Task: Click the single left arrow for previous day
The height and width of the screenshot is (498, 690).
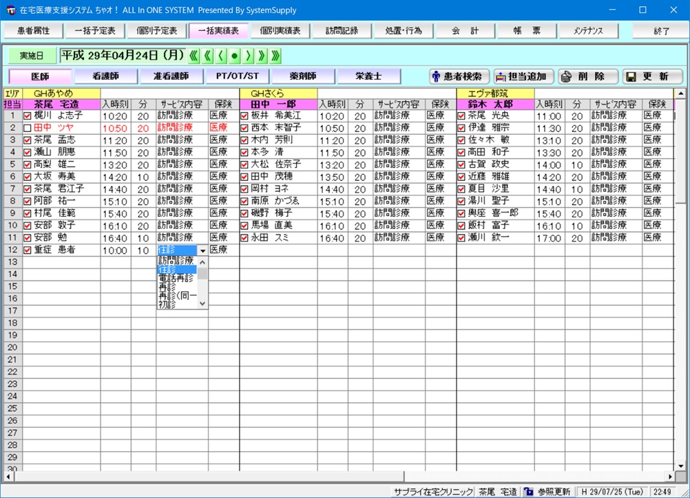Action: pyautogui.click(x=221, y=56)
